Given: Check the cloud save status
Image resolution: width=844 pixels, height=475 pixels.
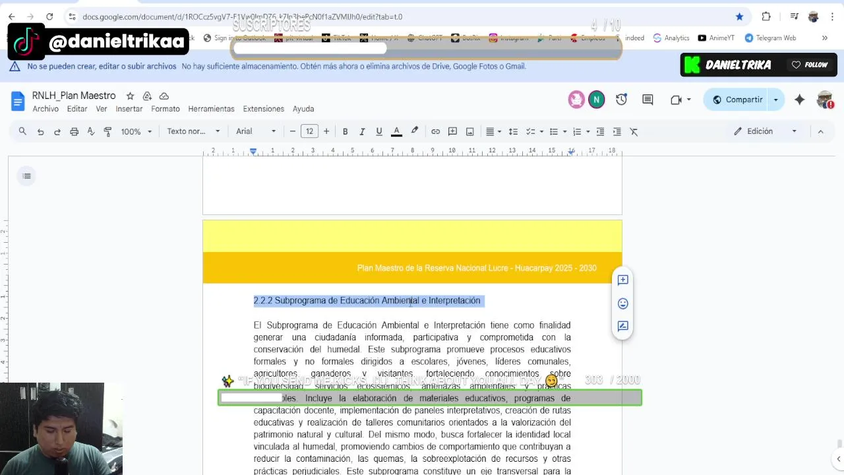Looking at the screenshot, I should pos(164,96).
